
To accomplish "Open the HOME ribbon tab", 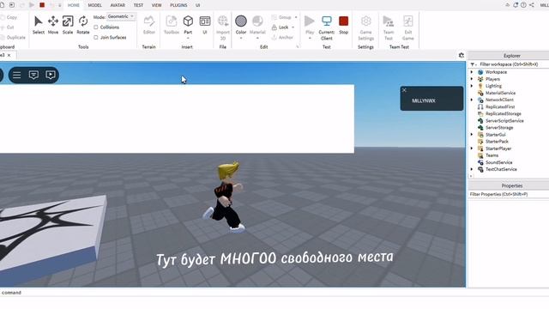I will (74, 5).
